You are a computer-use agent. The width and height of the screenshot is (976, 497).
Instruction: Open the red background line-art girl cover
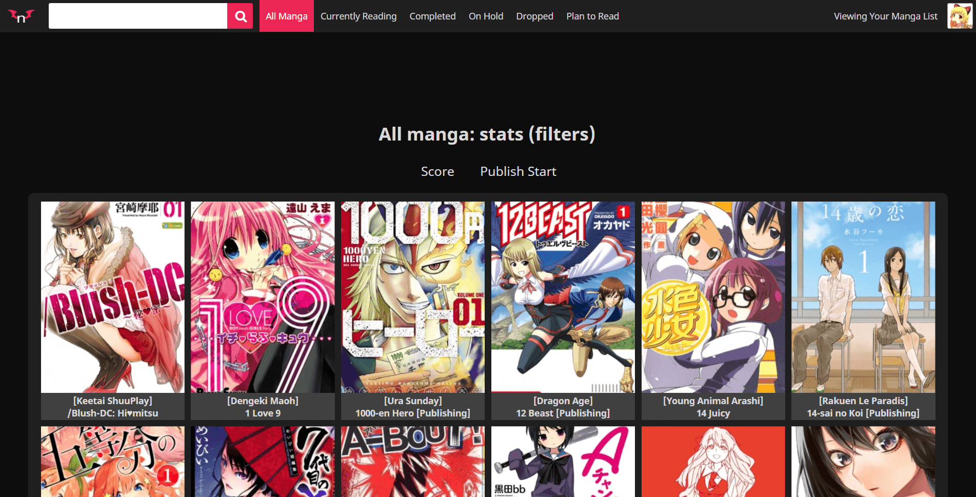713,462
